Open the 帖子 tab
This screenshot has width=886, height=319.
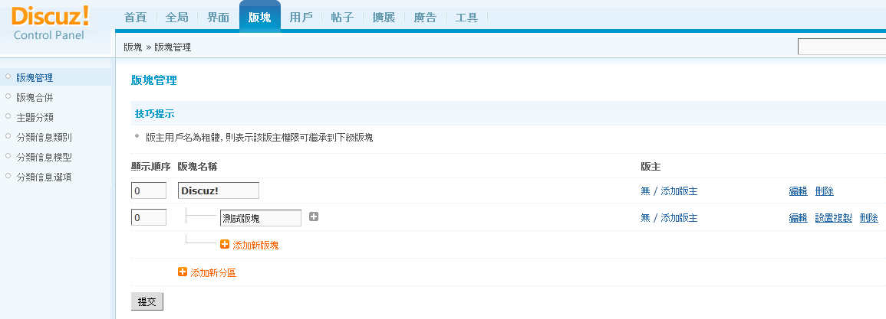(342, 17)
